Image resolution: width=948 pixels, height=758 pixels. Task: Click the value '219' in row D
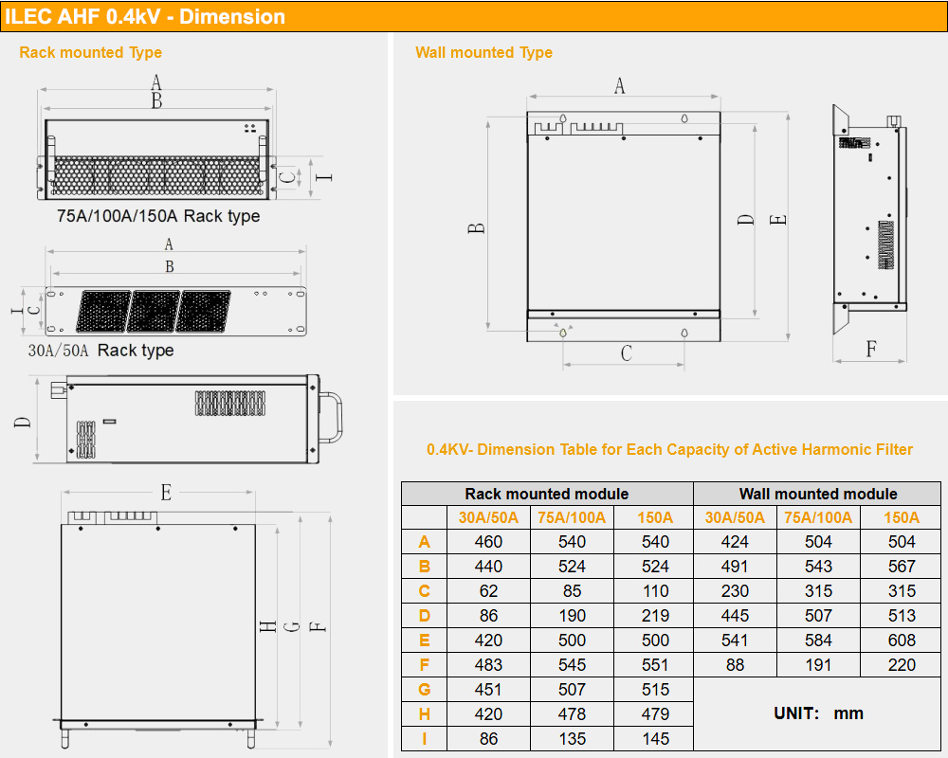point(655,616)
